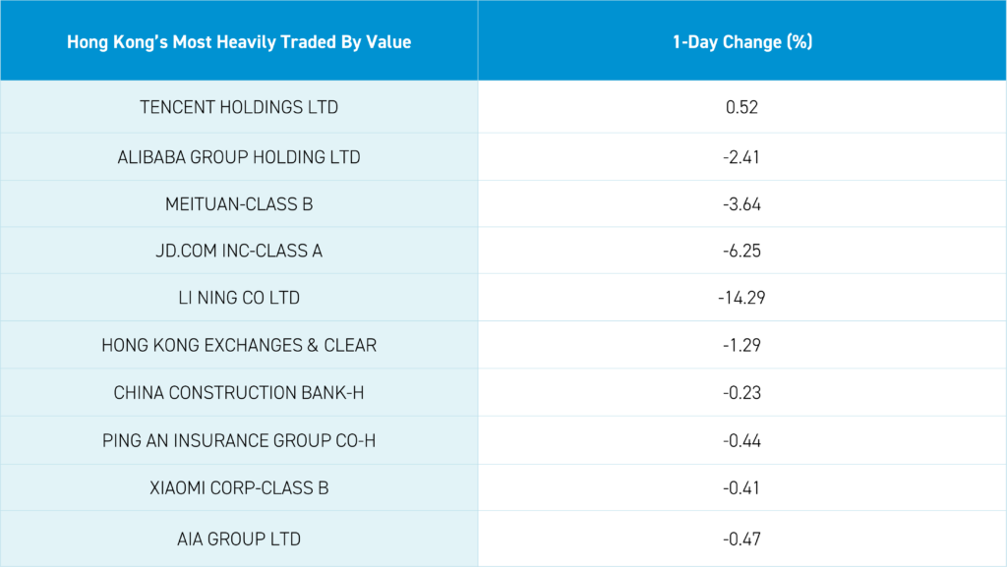Click the -0.23 change value
Viewport: 1007px width, 567px height.
pos(741,392)
